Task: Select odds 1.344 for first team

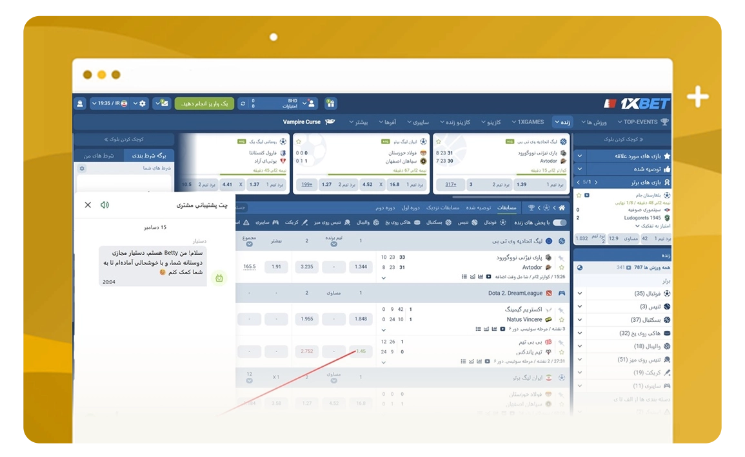Action: (x=361, y=266)
